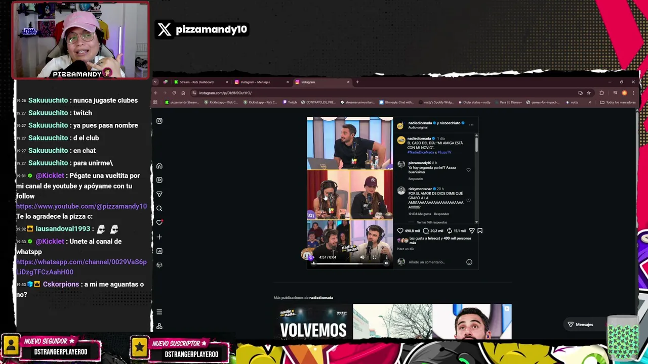This screenshot has width=648, height=364.
Task: Reply to rickymontaner's comment
Action: coord(441,214)
